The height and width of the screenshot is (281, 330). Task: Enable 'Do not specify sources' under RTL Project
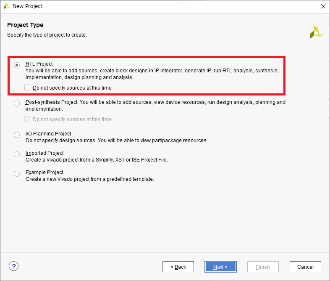tap(27, 87)
